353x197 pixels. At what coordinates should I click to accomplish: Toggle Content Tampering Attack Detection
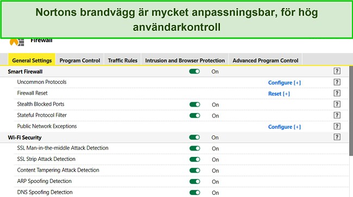click(195, 170)
